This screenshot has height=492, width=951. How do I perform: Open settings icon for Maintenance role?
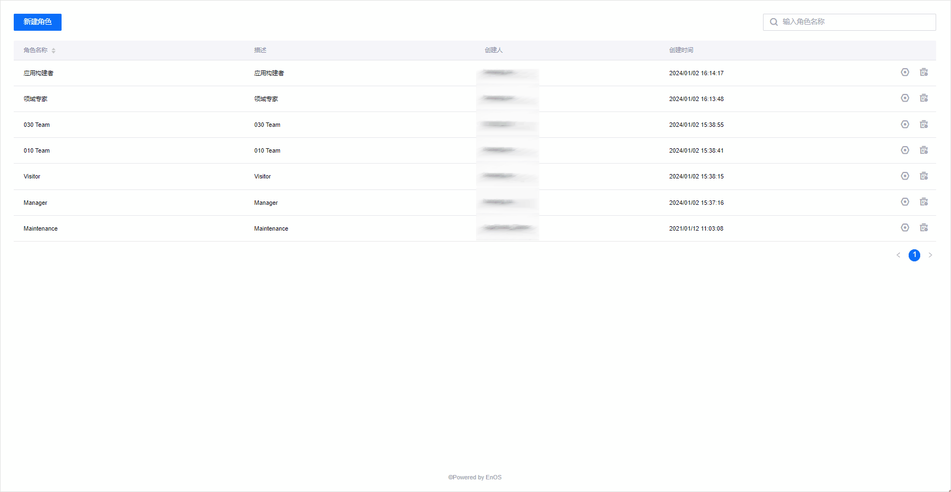(905, 228)
